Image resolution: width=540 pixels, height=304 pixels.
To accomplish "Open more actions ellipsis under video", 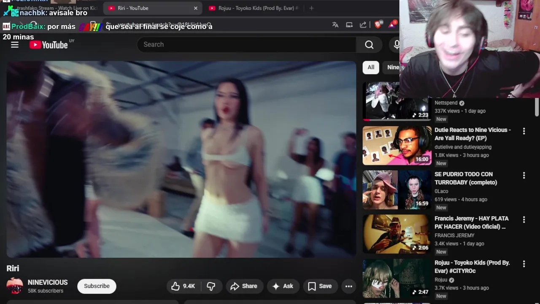I will coord(348,286).
